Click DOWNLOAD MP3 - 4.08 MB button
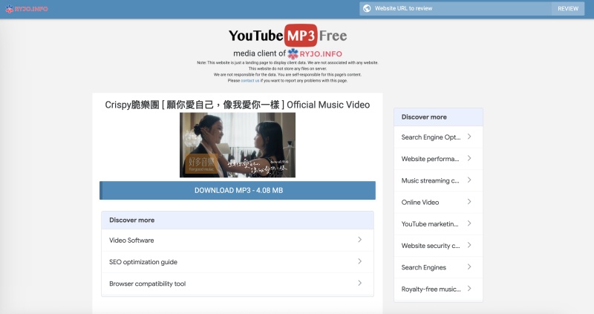Image resolution: width=594 pixels, height=314 pixels. click(x=238, y=190)
